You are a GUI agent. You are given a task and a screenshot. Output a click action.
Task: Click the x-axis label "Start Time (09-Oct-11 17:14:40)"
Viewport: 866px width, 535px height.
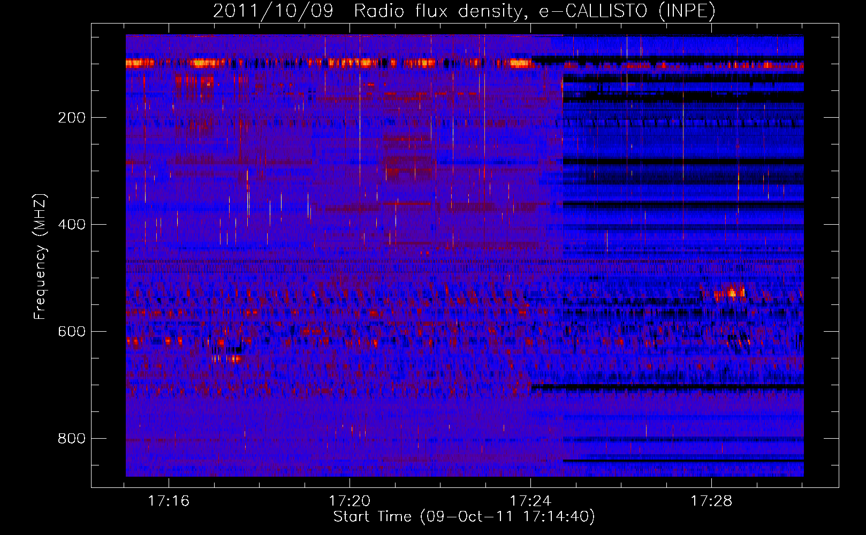tap(464, 517)
